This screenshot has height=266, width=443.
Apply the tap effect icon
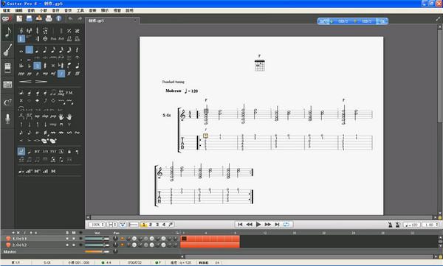pos(37,116)
